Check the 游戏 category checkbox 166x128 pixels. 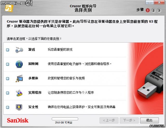[8, 50]
